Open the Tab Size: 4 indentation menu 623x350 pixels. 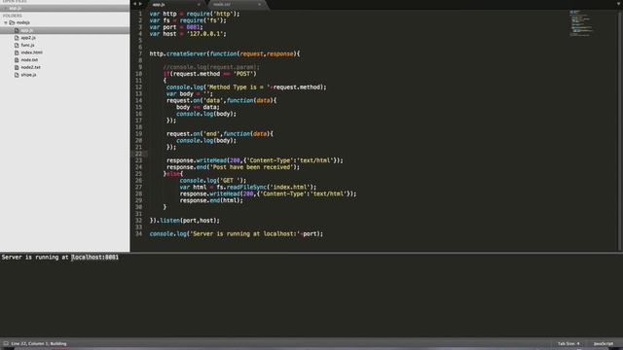568,343
